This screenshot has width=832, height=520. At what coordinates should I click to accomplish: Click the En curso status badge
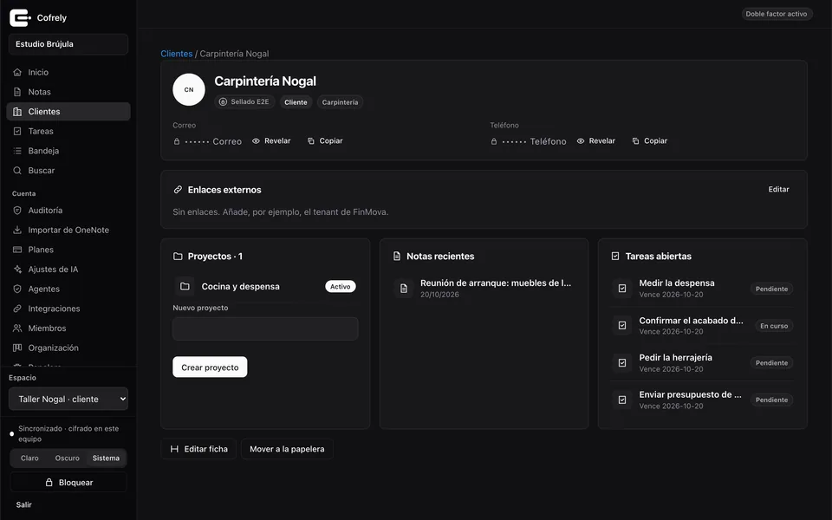tap(774, 326)
